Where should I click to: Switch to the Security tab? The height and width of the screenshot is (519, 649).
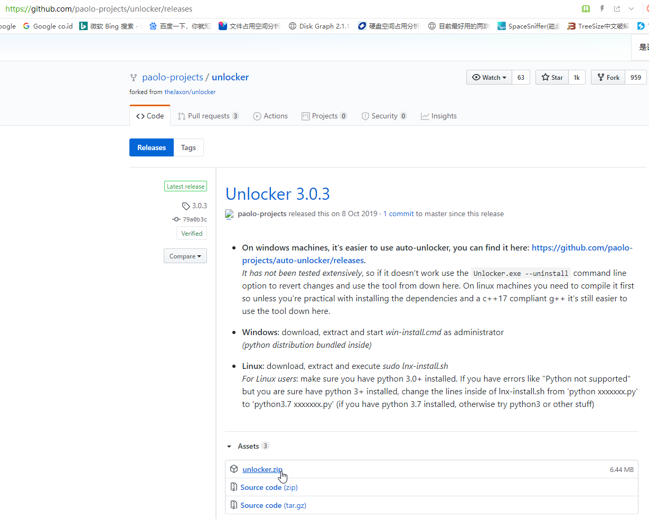[x=384, y=116]
